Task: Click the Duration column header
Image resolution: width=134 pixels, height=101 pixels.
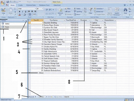Action: pyautogui.click(x=85, y=20)
